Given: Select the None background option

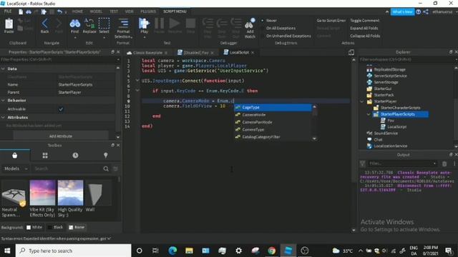Looking at the screenshot, I should click(x=77, y=227).
